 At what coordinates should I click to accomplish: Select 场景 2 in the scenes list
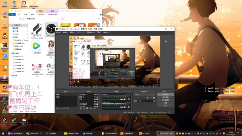click(x=66, y=97)
